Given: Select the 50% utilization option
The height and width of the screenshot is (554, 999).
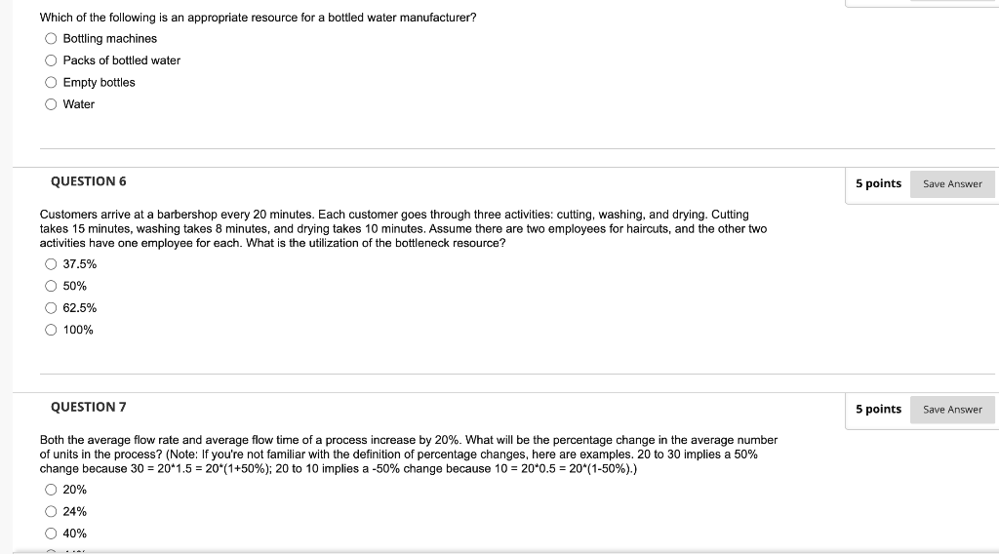Looking at the screenshot, I should [x=51, y=286].
